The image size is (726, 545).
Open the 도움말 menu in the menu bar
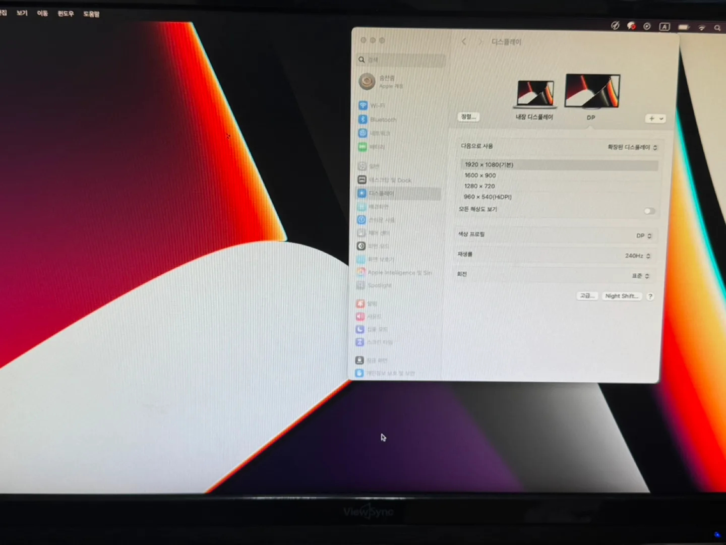[x=91, y=14]
